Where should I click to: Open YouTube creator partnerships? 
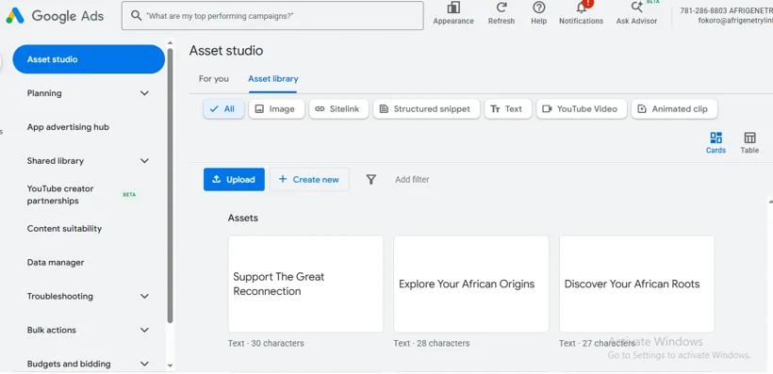[x=60, y=195]
